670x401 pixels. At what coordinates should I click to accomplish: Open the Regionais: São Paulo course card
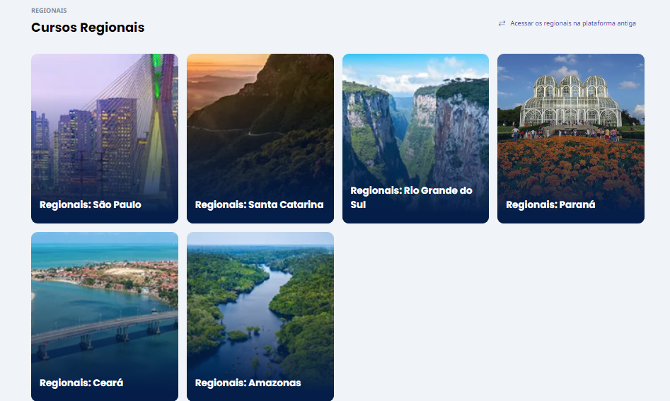pos(105,139)
